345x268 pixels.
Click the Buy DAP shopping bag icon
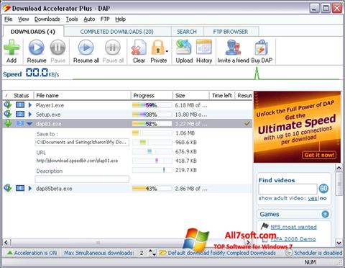[x=262, y=48]
